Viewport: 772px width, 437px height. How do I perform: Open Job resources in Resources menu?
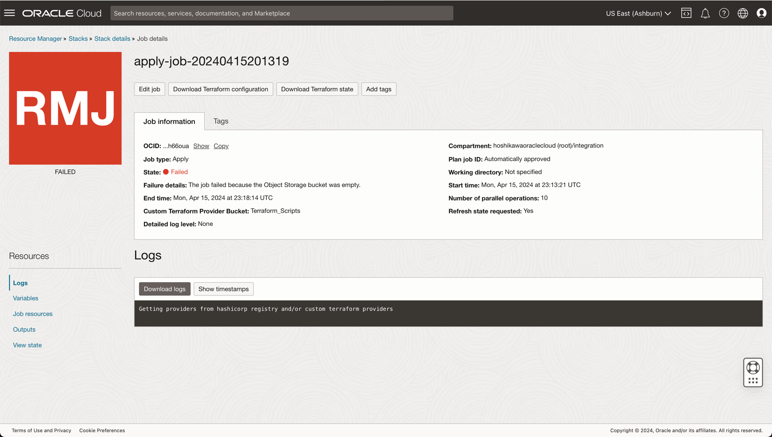click(33, 314)
